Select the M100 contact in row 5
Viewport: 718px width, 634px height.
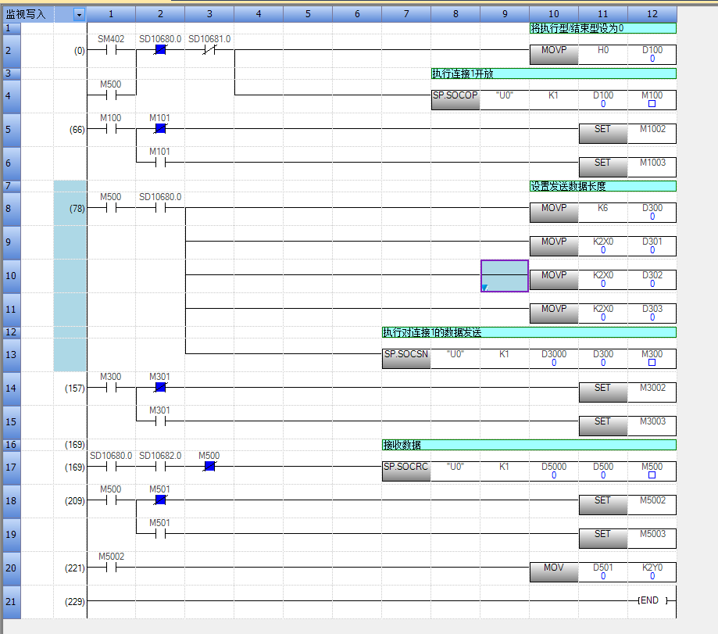pyautogui.click(x=111, y=129)
